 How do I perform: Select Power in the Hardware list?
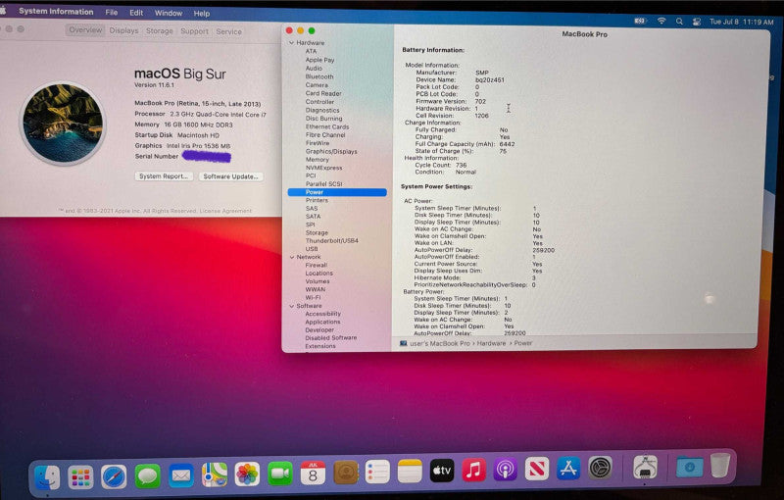click(x=337, y=192)
